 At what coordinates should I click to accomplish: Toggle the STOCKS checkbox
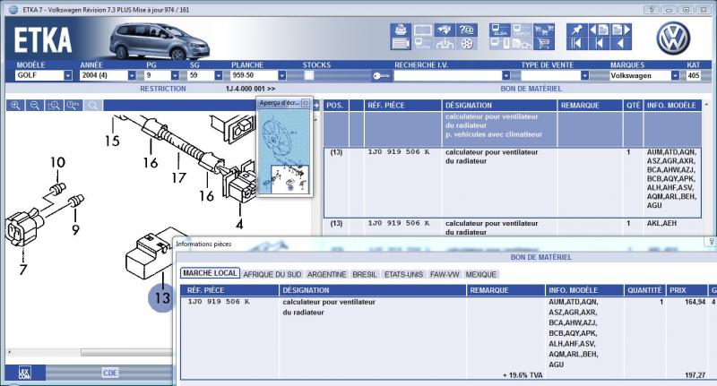309,75
